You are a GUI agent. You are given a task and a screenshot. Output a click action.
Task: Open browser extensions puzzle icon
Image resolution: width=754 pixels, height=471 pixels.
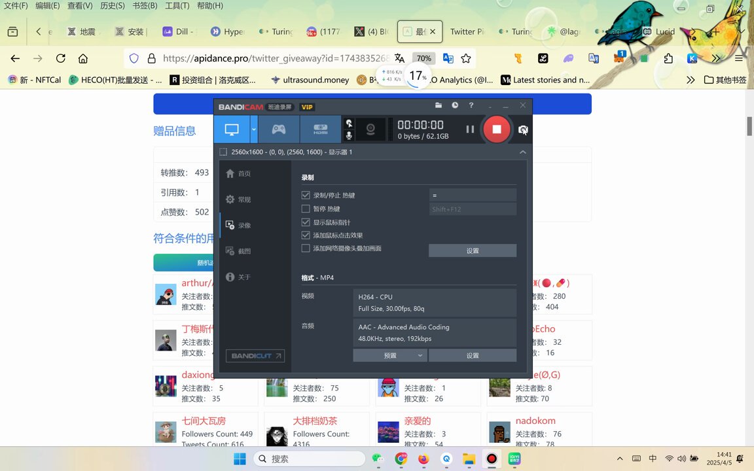(668, 58)
